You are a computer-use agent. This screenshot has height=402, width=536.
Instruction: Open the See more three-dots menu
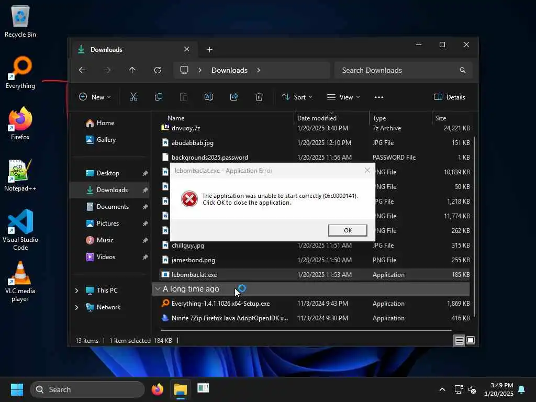click(379, 97)
